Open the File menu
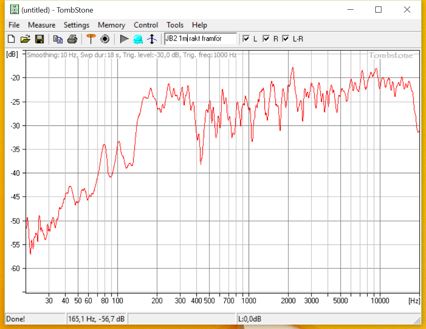 click(14, 25)
